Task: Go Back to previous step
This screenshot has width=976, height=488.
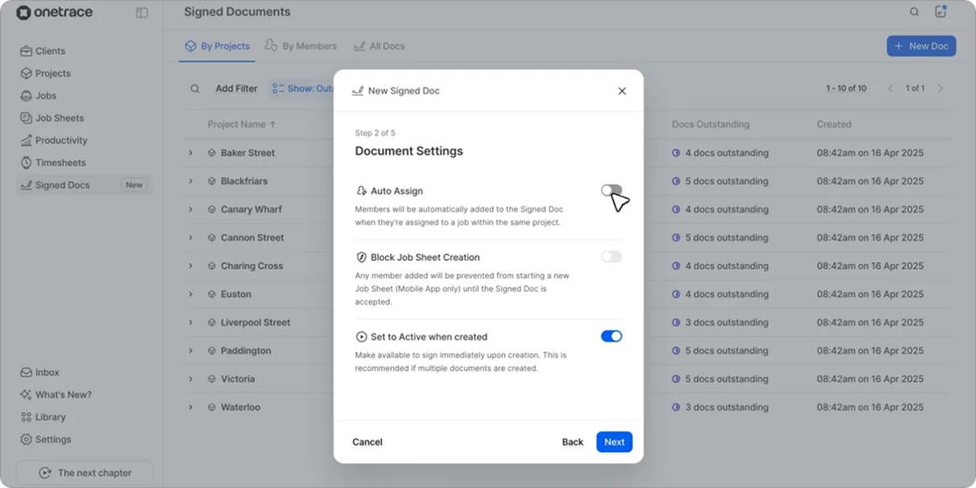Action: tap(573, 442)
